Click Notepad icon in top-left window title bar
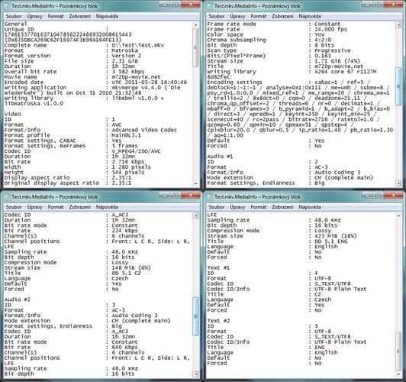Viewport: 406px width, 382px height. click(x=6, y=6)
